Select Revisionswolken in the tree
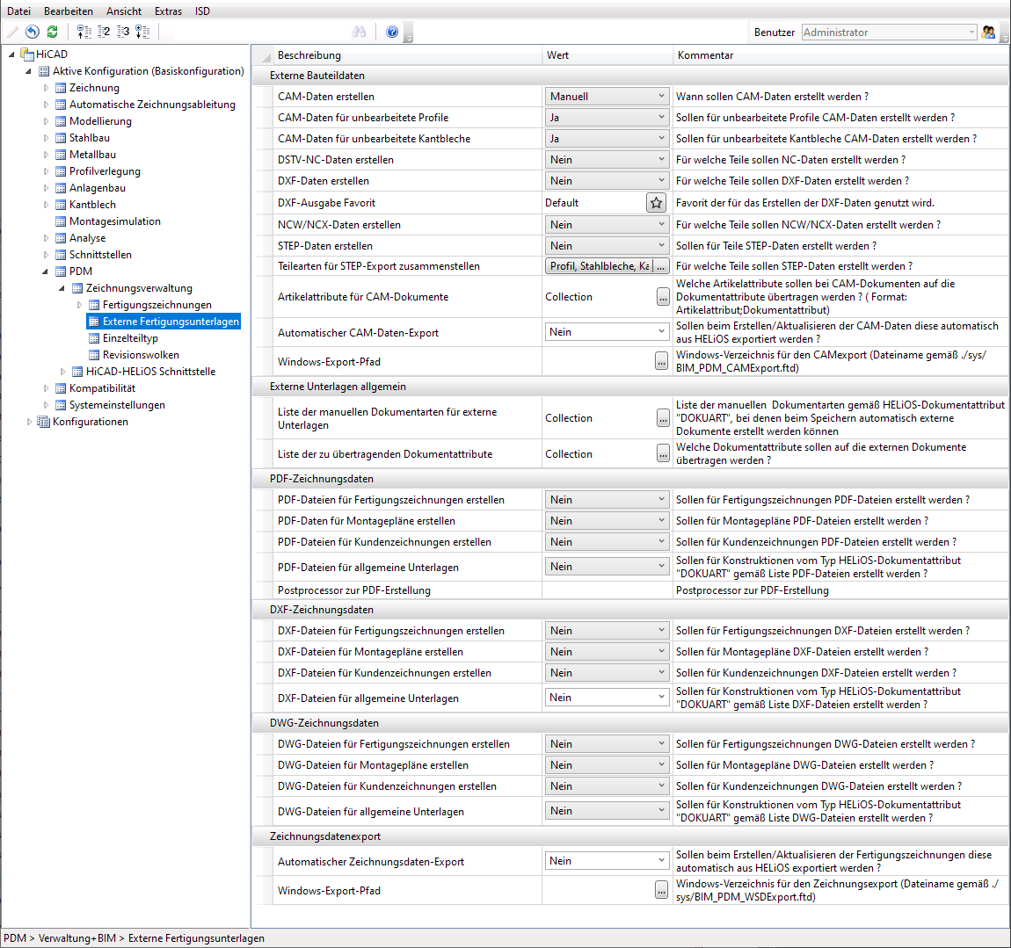The width and height of the screenshot is (1011, 948). click(x=141, y=355)
